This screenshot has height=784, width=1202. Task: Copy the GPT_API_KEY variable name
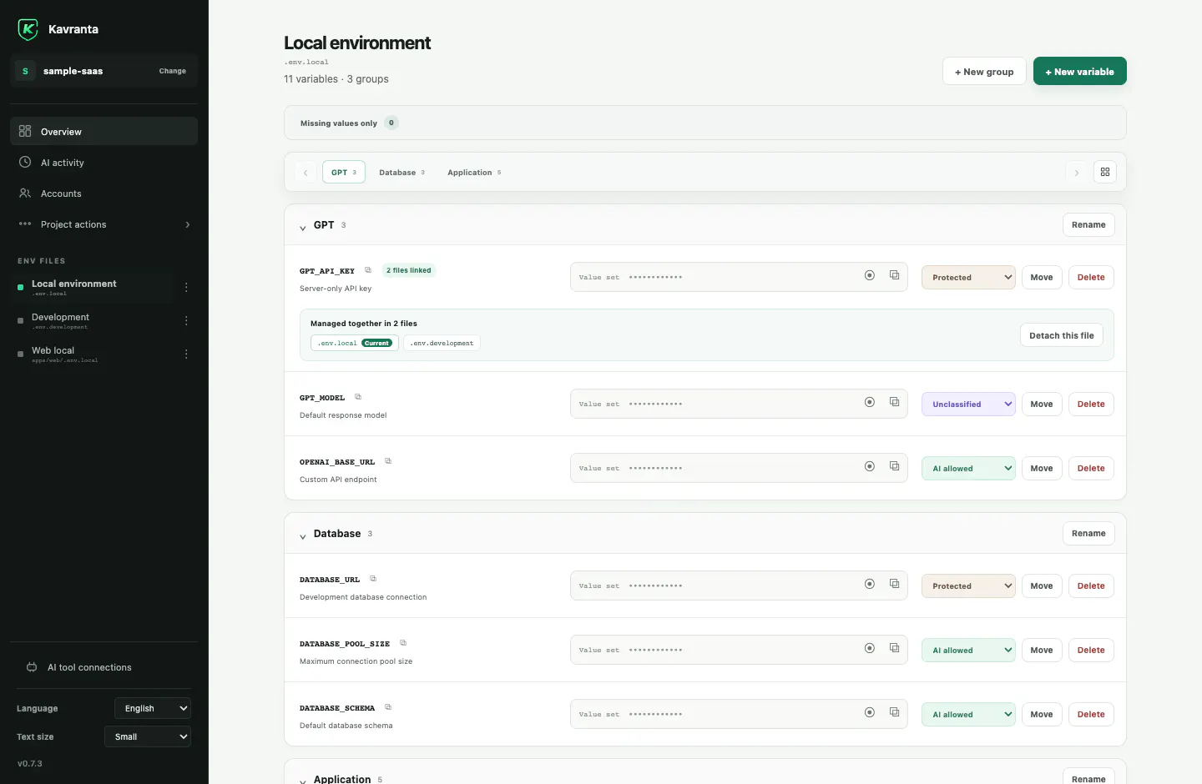(368, 270)
